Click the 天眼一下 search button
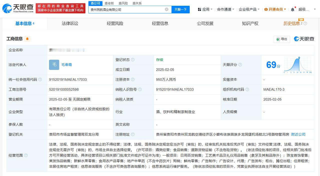 (x=180, y=9)
